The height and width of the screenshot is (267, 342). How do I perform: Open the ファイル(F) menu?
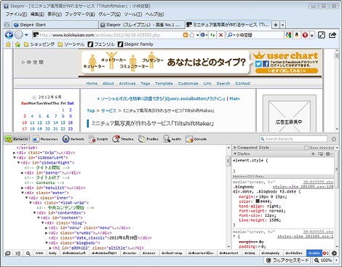[x=16, y=15]
